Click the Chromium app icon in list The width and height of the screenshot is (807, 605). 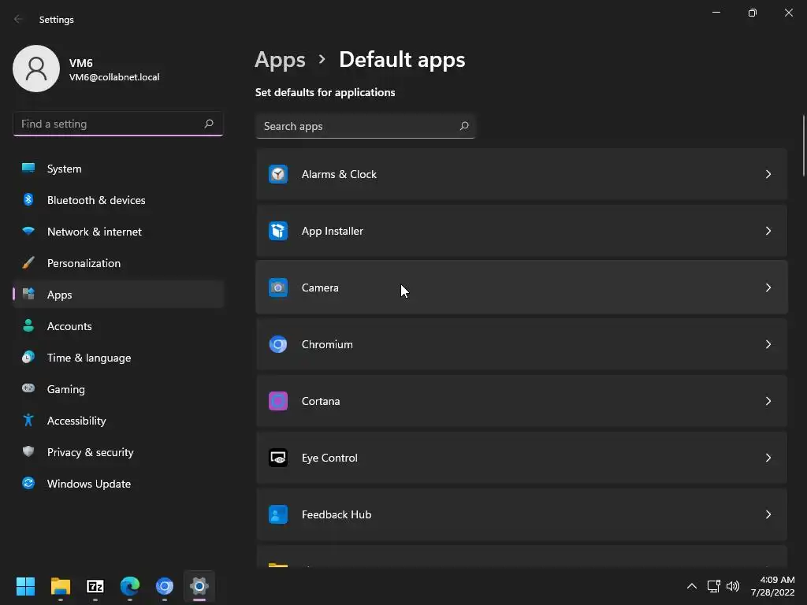[278, 344]
